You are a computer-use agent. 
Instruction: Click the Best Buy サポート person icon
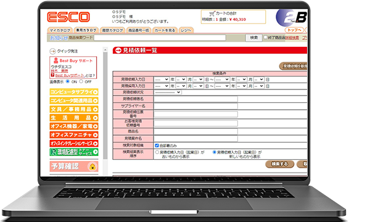coord(56,60)
